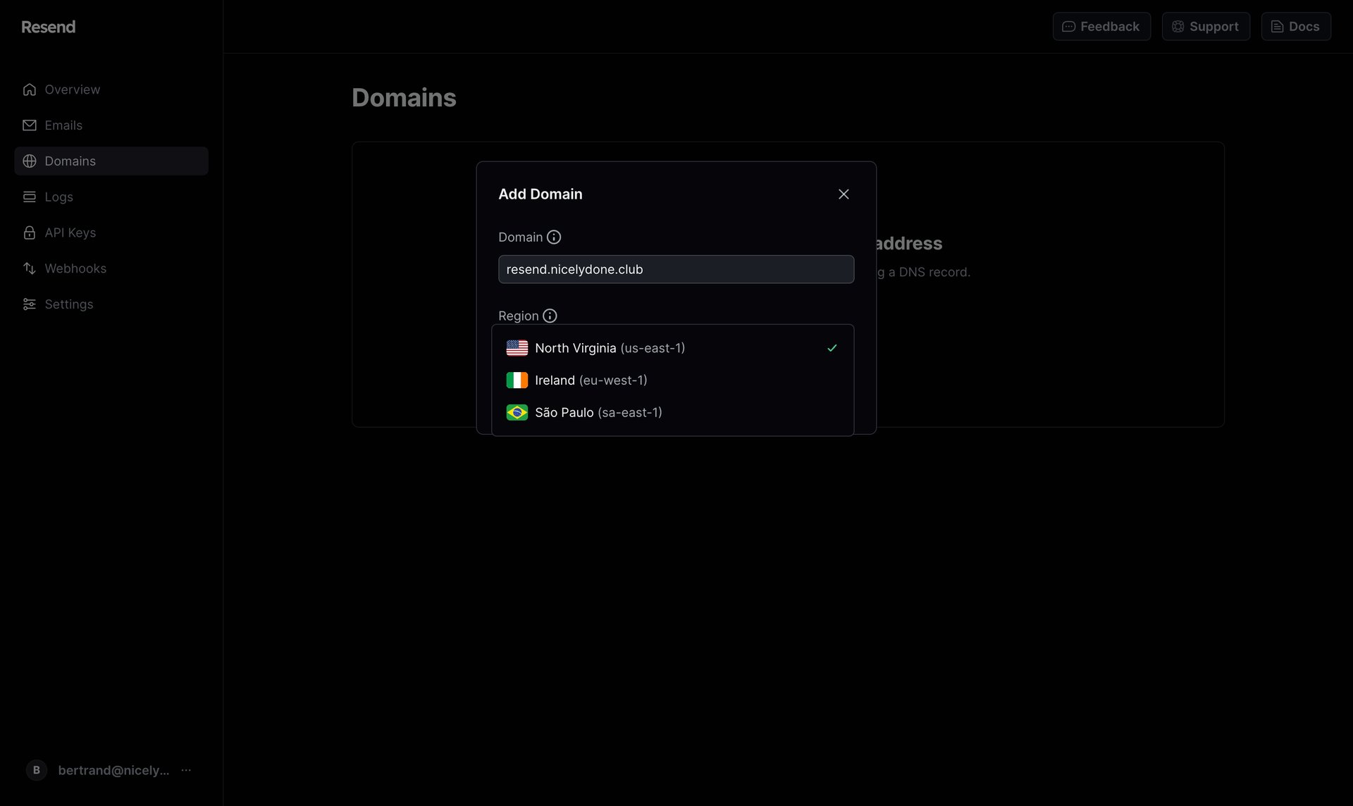Click the Domains globe icon
Viewport: 1353px width, 806px height.
[29, 161]
